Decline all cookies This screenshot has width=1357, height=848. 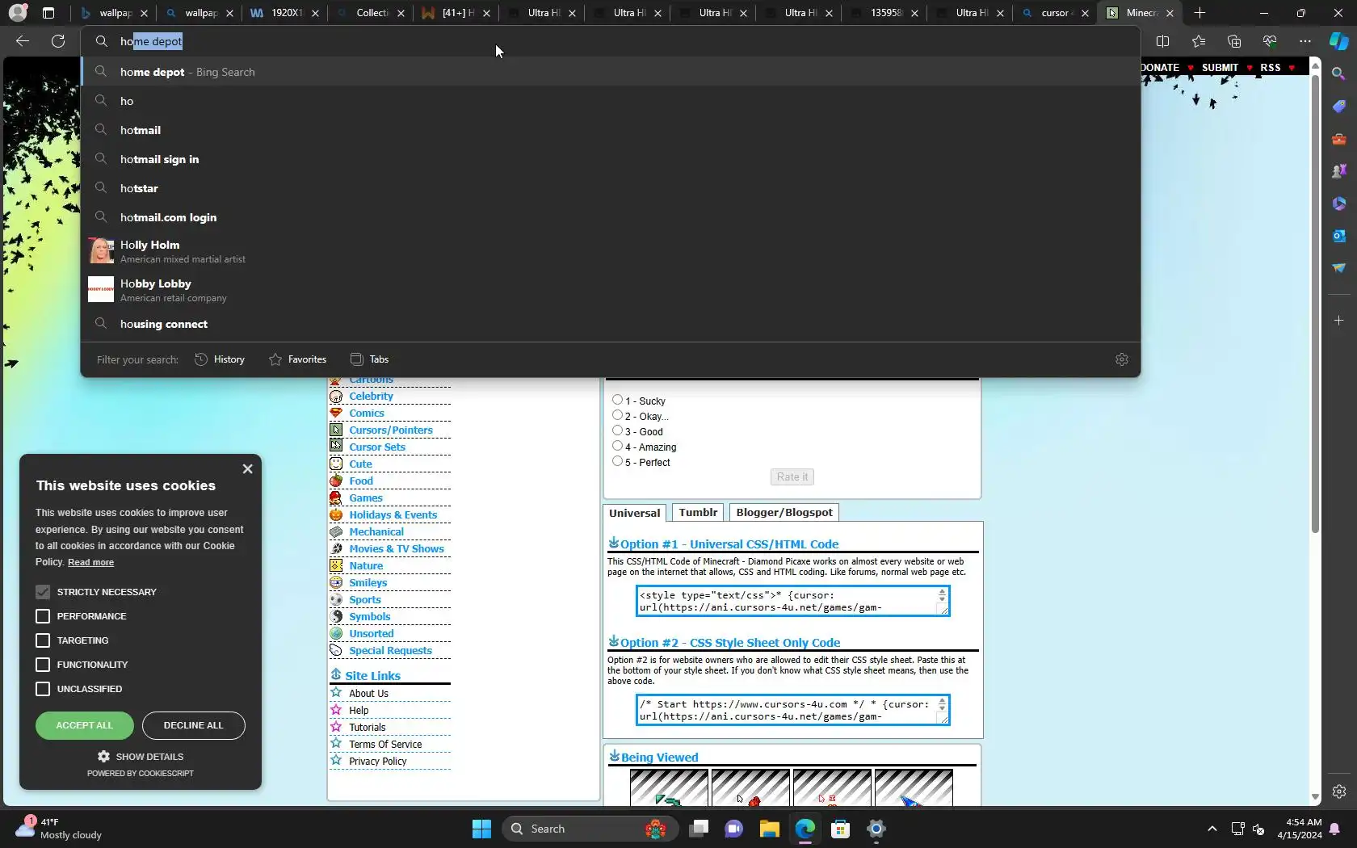point(194,725)
